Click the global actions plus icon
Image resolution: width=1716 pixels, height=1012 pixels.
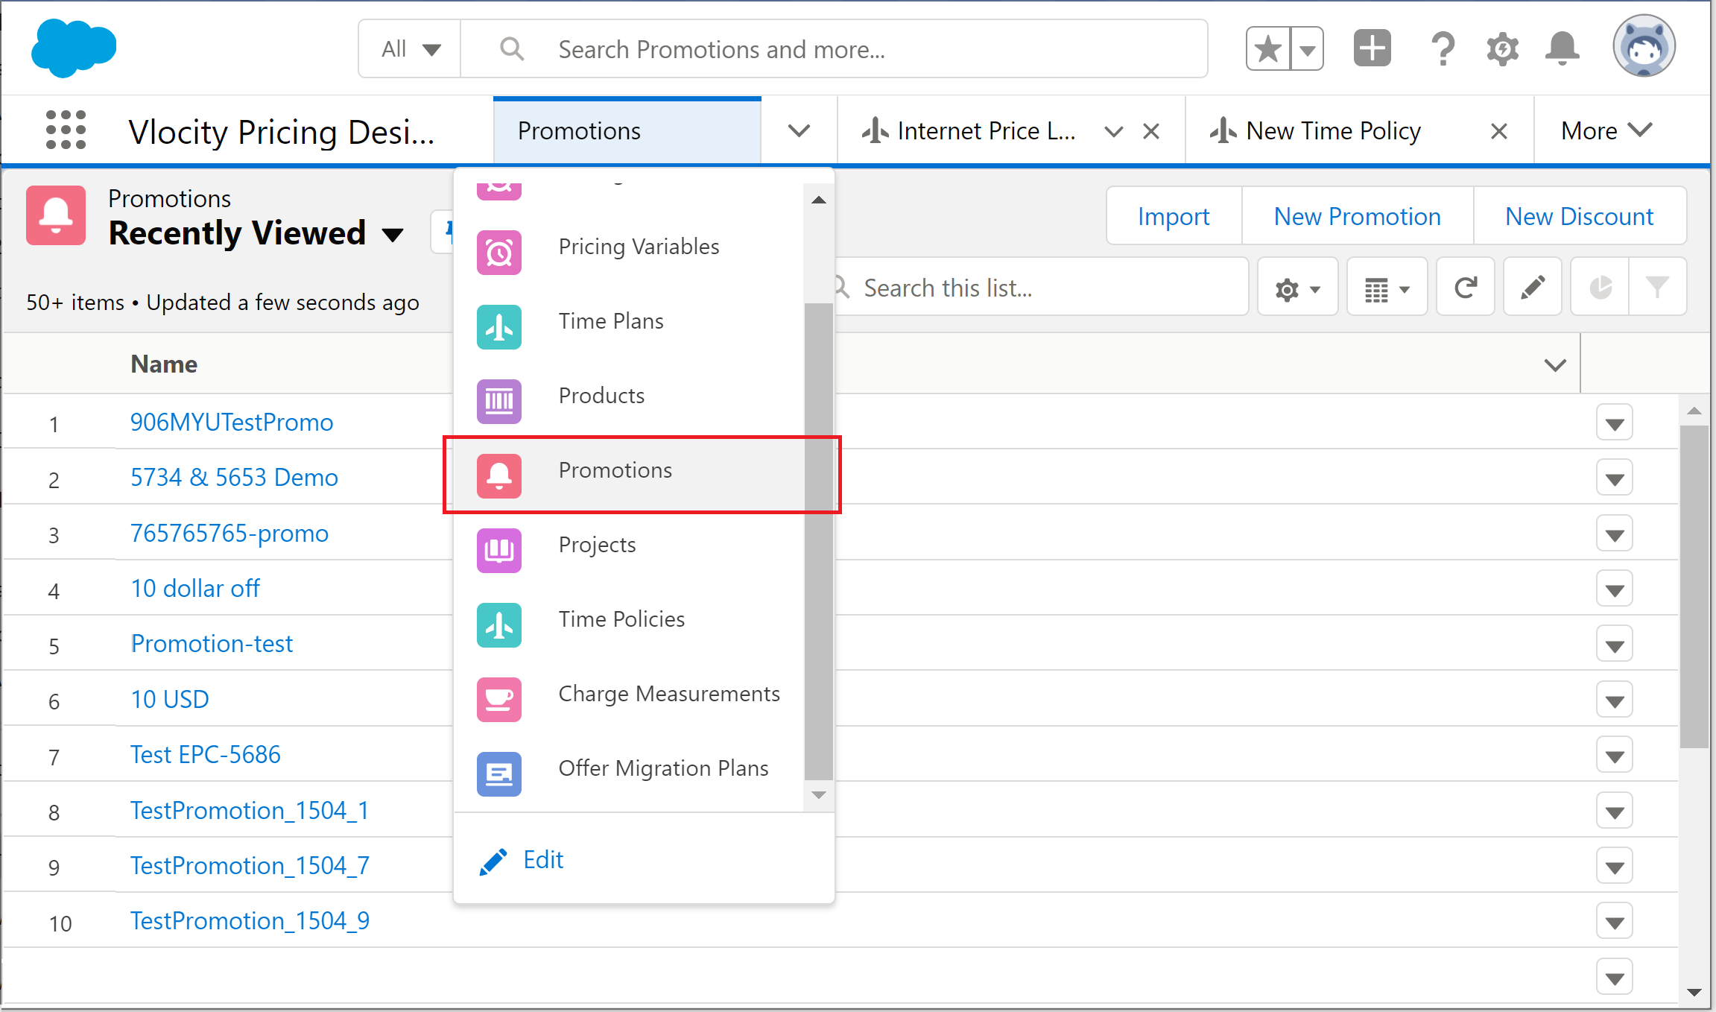(x=1372, y=48)
